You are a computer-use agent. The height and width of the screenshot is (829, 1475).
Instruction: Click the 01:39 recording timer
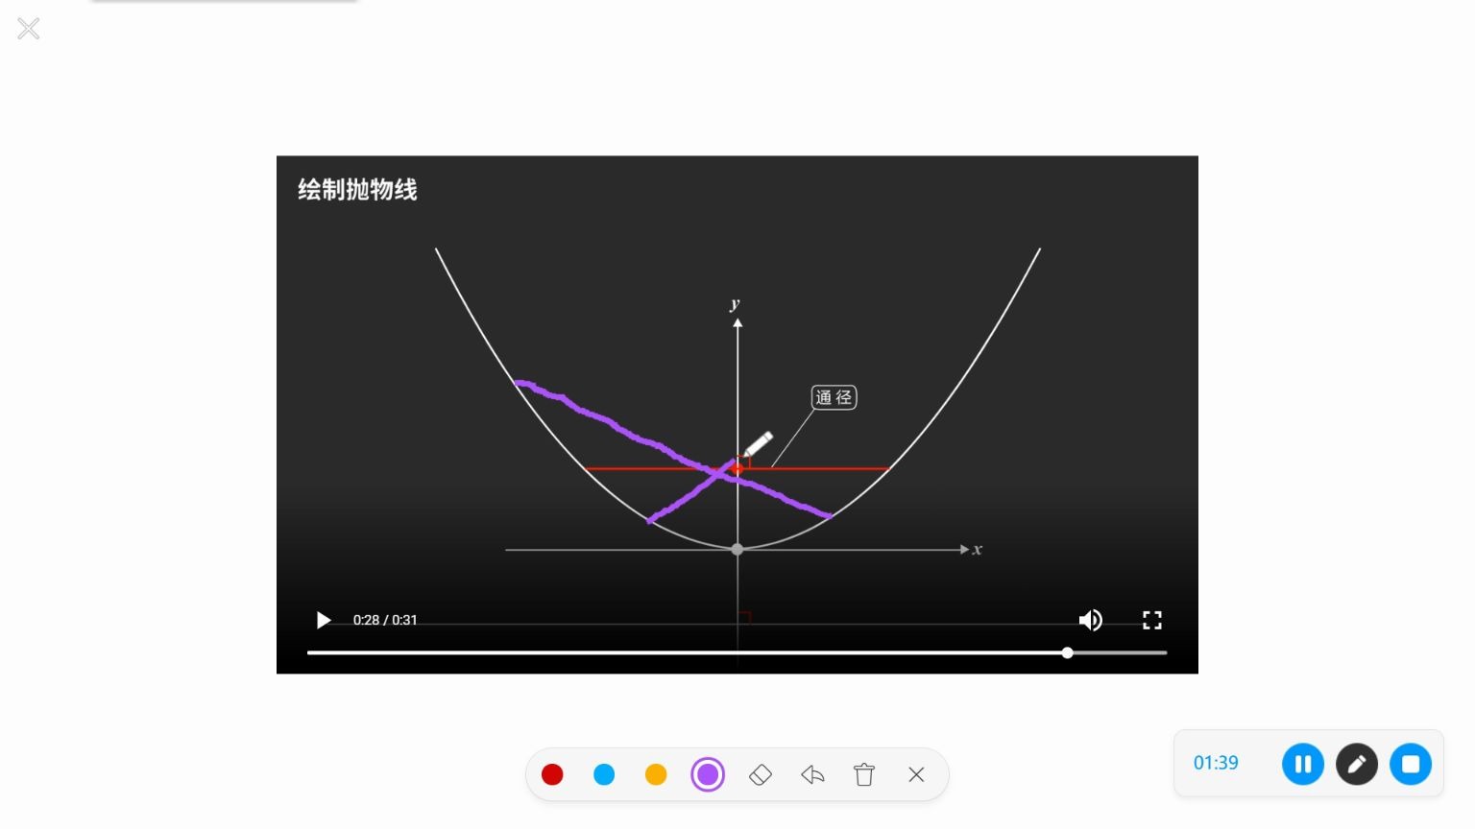[1214, 764]
